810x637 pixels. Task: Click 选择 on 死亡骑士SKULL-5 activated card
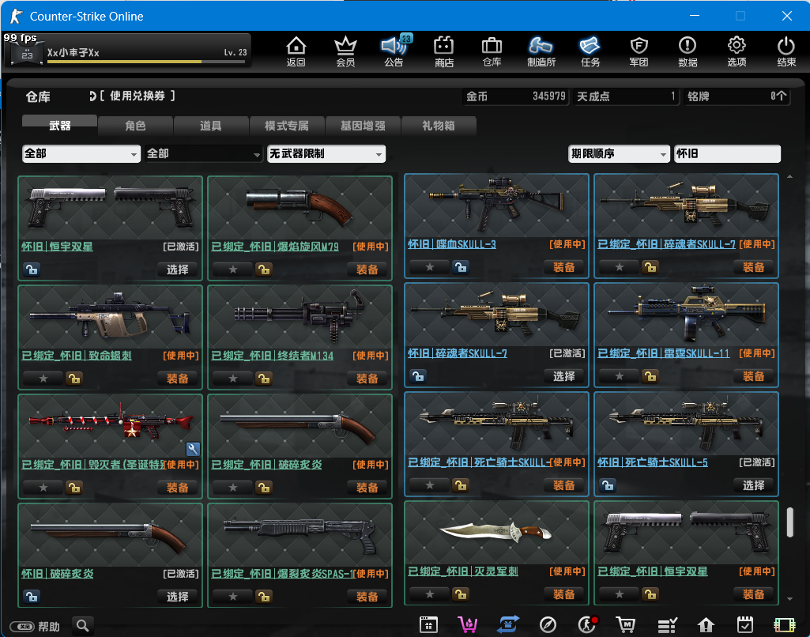pos(754,485)
